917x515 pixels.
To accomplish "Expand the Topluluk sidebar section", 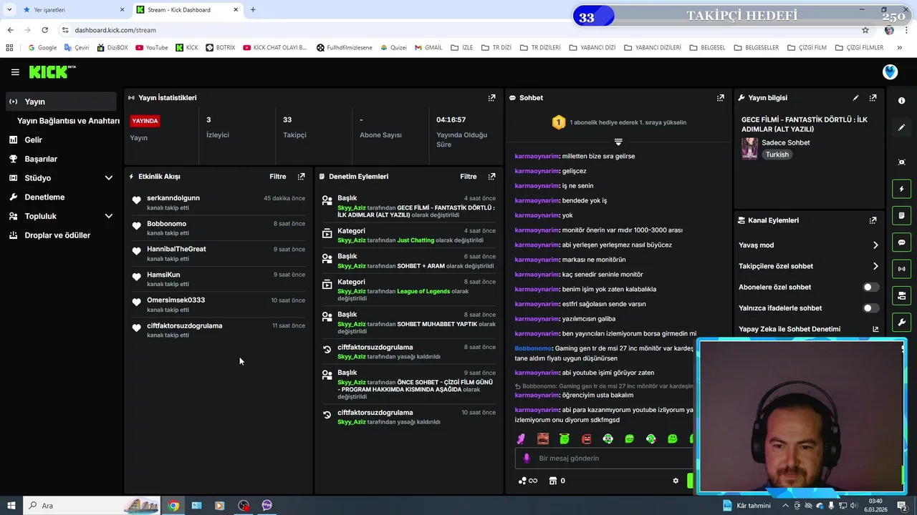I will click(x=109, y=216).
